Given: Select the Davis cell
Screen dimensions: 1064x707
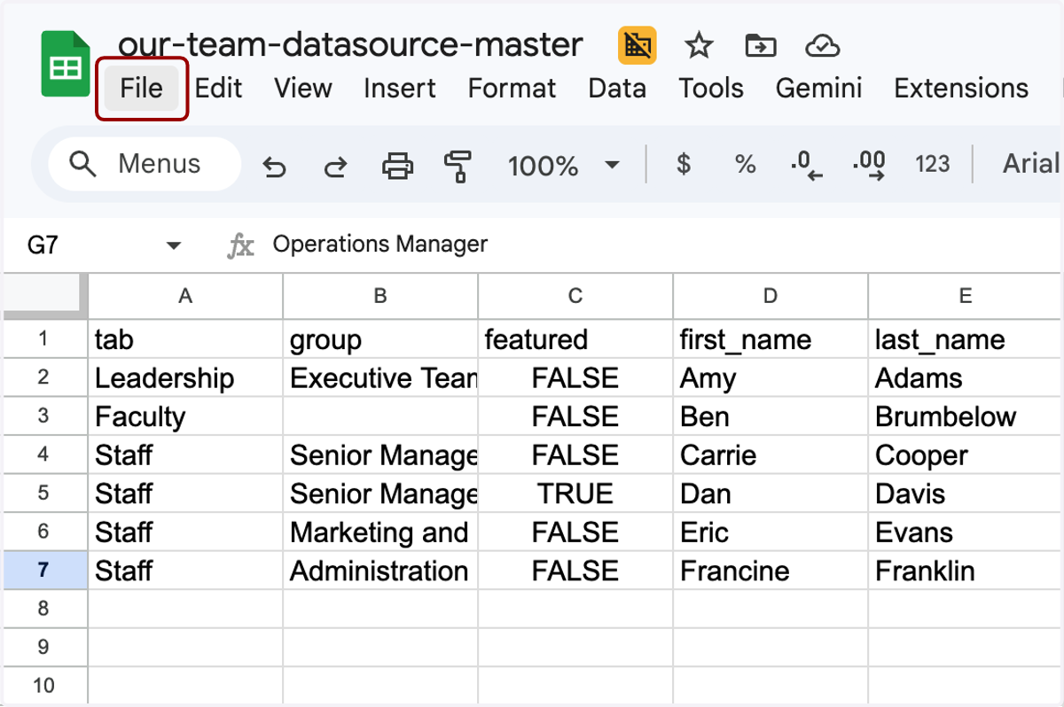Looking at the screenshot, I should coord(966,493).
